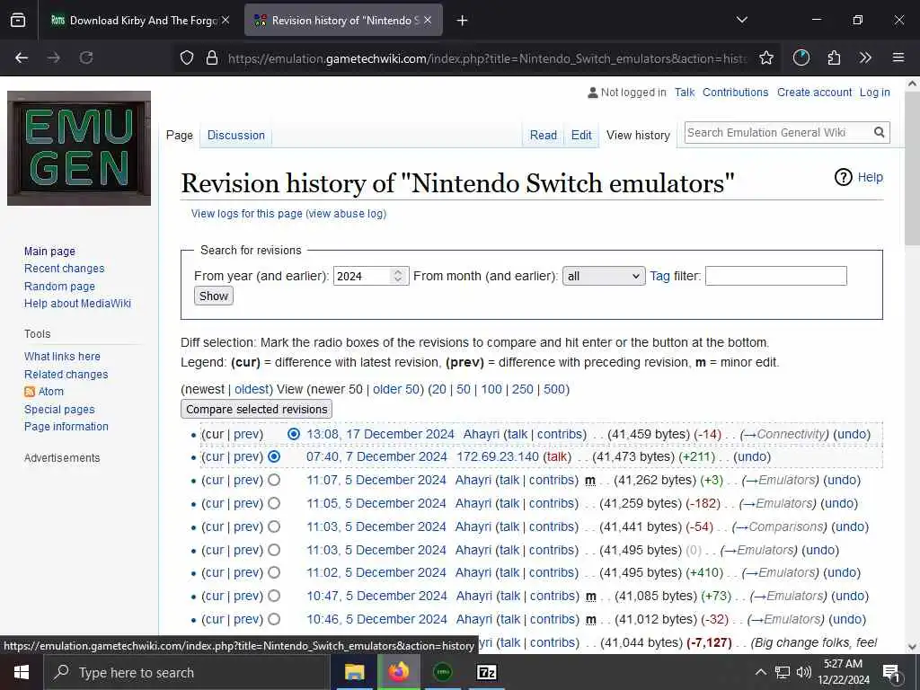Open the Contributions link
Image resolution: width=920 pixels, height=690 pixels.
735,93
